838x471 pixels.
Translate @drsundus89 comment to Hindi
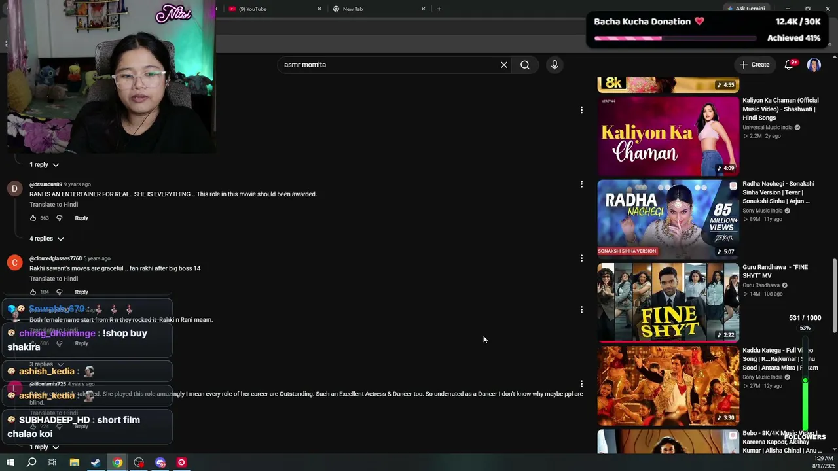pos(54,205)
